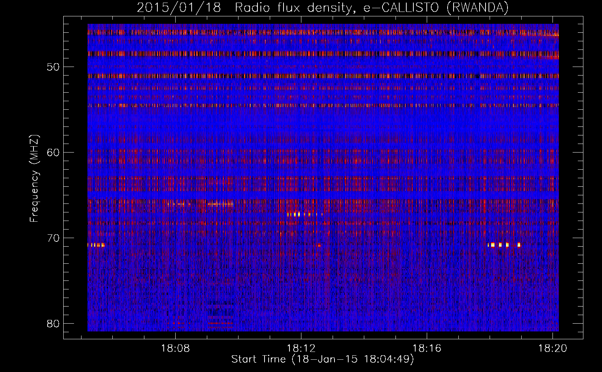Click the bright burst at 71 MHz at plot start
The width and height of the screenshot is (602, 372).
(x=96, y=245)
